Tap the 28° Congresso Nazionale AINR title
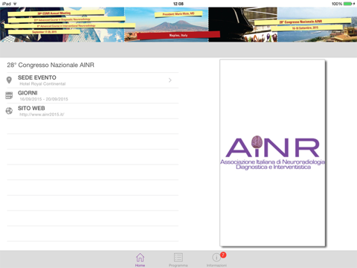The width and height of the screenshot is (357, 268). tap(51, 65)
